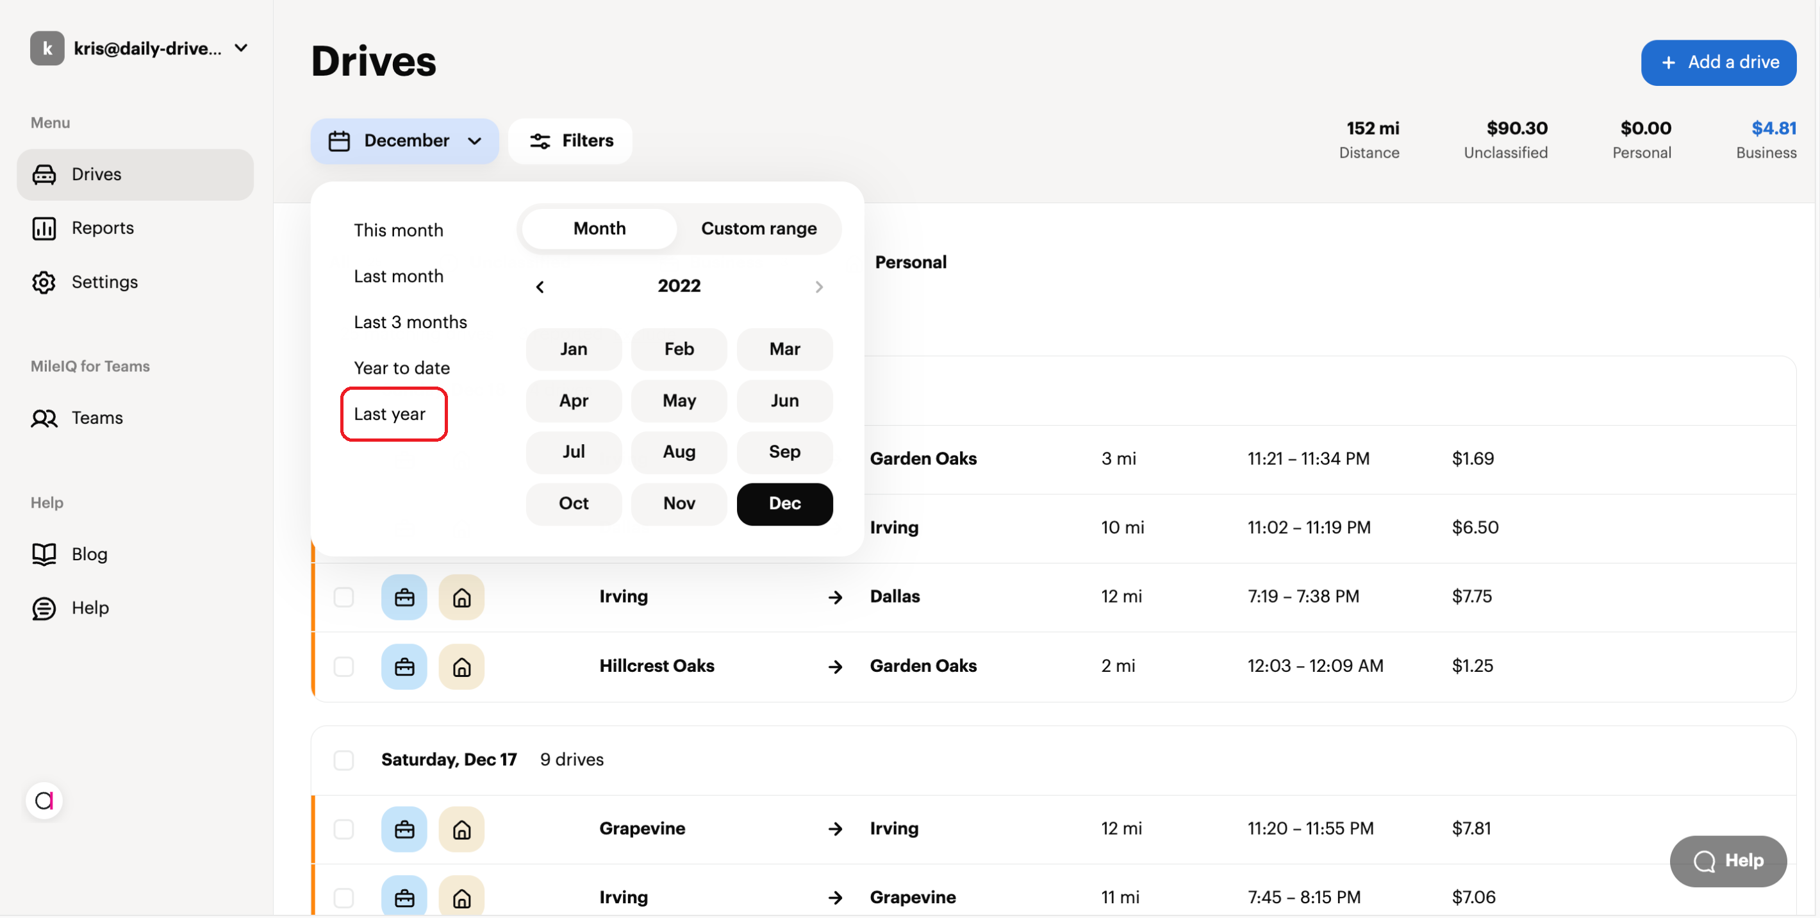Open Settings from the sidebar
1820x918 pixels.
(104, 281)
